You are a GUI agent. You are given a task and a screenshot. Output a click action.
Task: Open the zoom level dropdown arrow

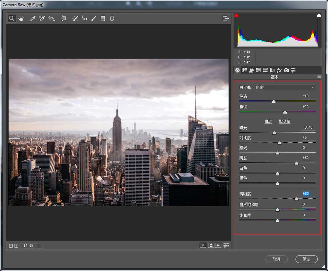point(40,246)
